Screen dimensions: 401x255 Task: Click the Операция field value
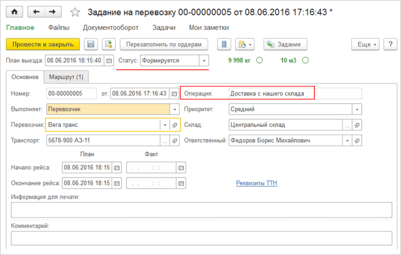pos(295,94)
